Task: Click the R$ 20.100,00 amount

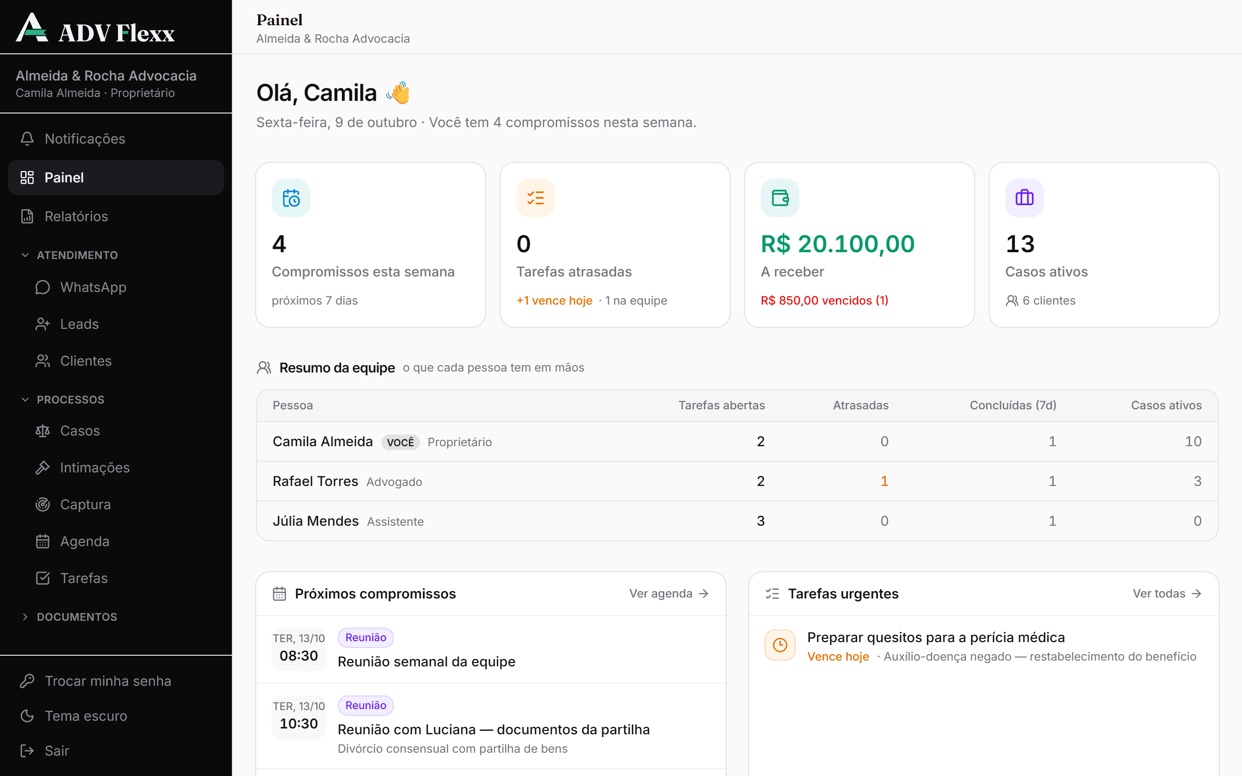Action: (x=837, y=244)
